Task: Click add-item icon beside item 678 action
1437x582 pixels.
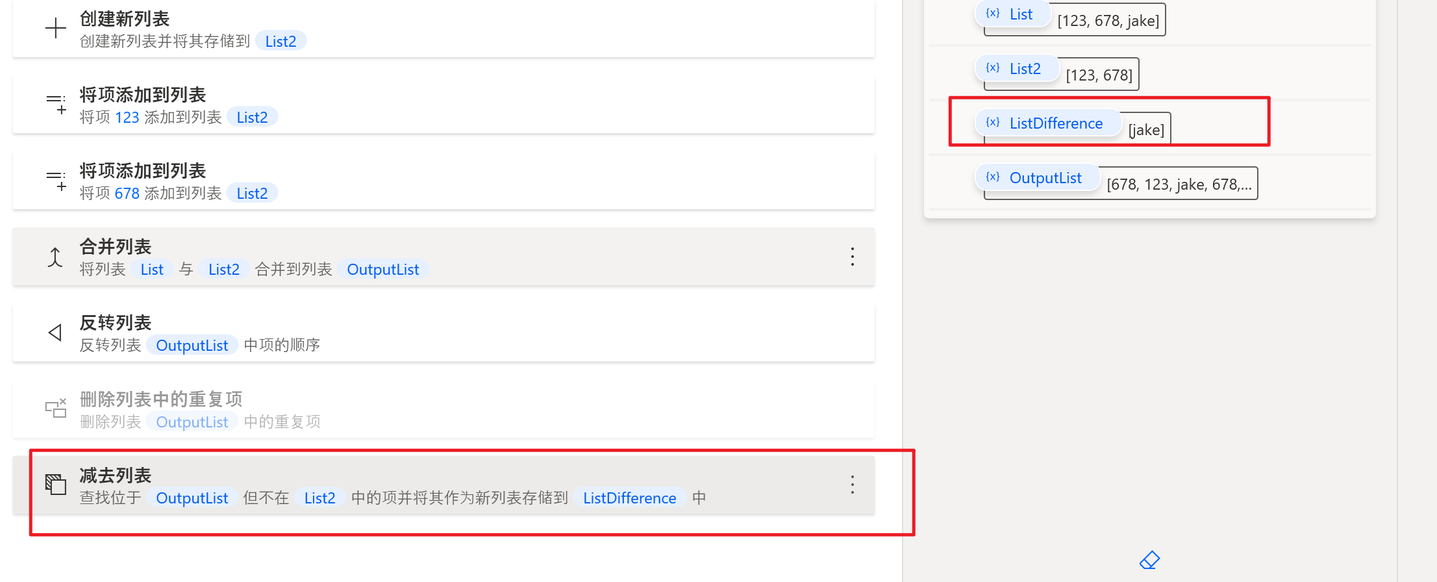Action: point(56,180)
